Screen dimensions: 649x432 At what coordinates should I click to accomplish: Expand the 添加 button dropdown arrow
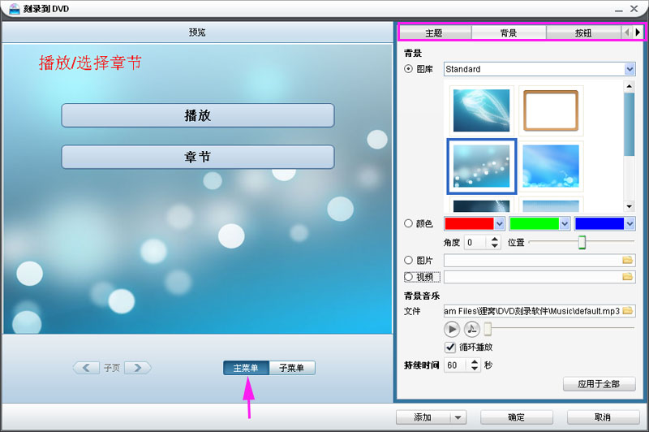pos(458,417)
